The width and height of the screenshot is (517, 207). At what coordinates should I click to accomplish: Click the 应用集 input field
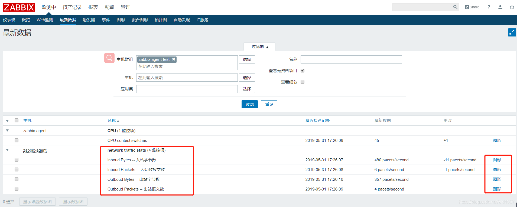point(187,89)
